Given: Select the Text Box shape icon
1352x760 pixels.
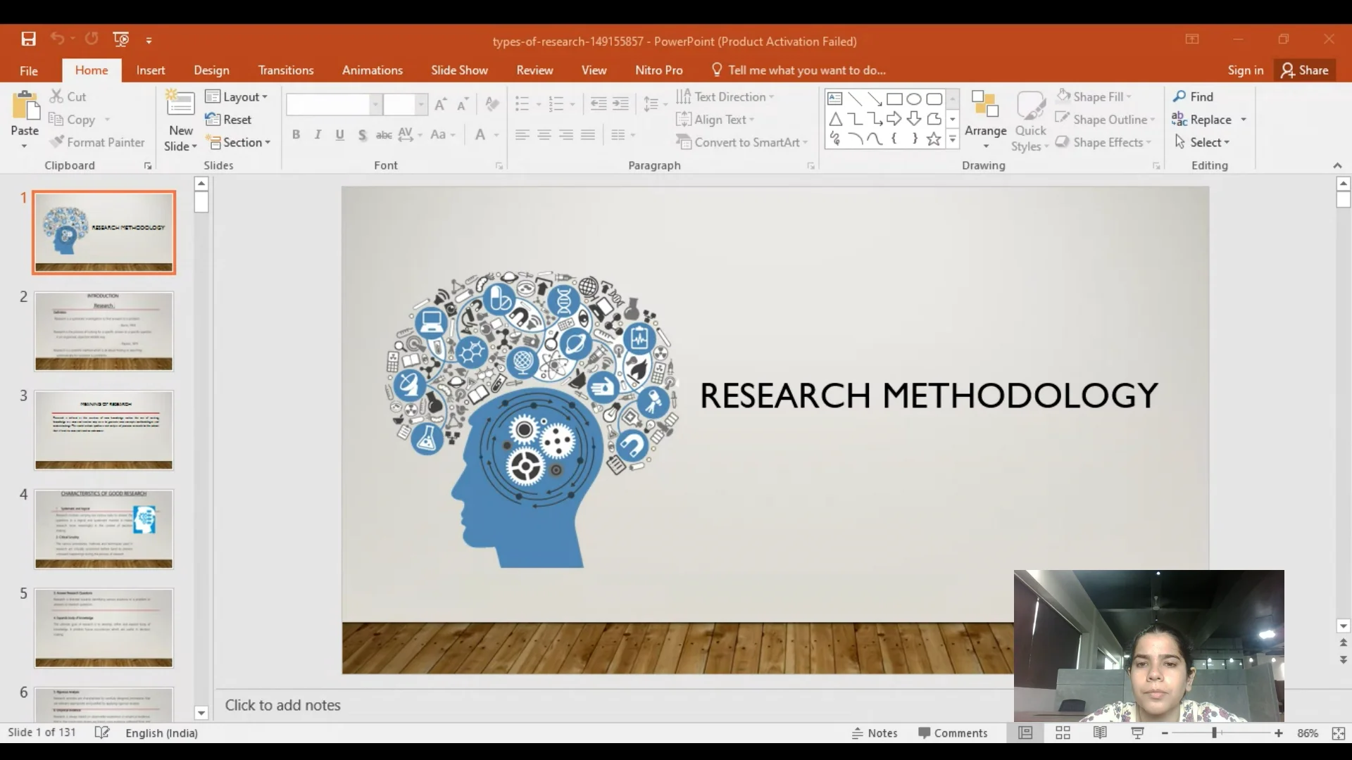Looking at the screenshot, I should coord(834,99).
